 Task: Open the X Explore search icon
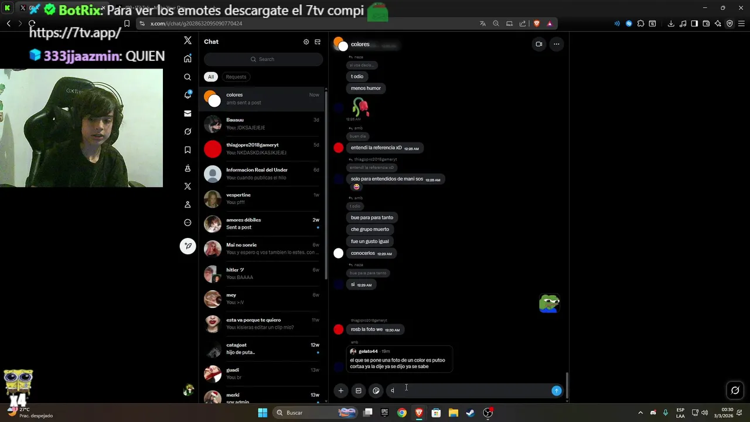(187, 77)
